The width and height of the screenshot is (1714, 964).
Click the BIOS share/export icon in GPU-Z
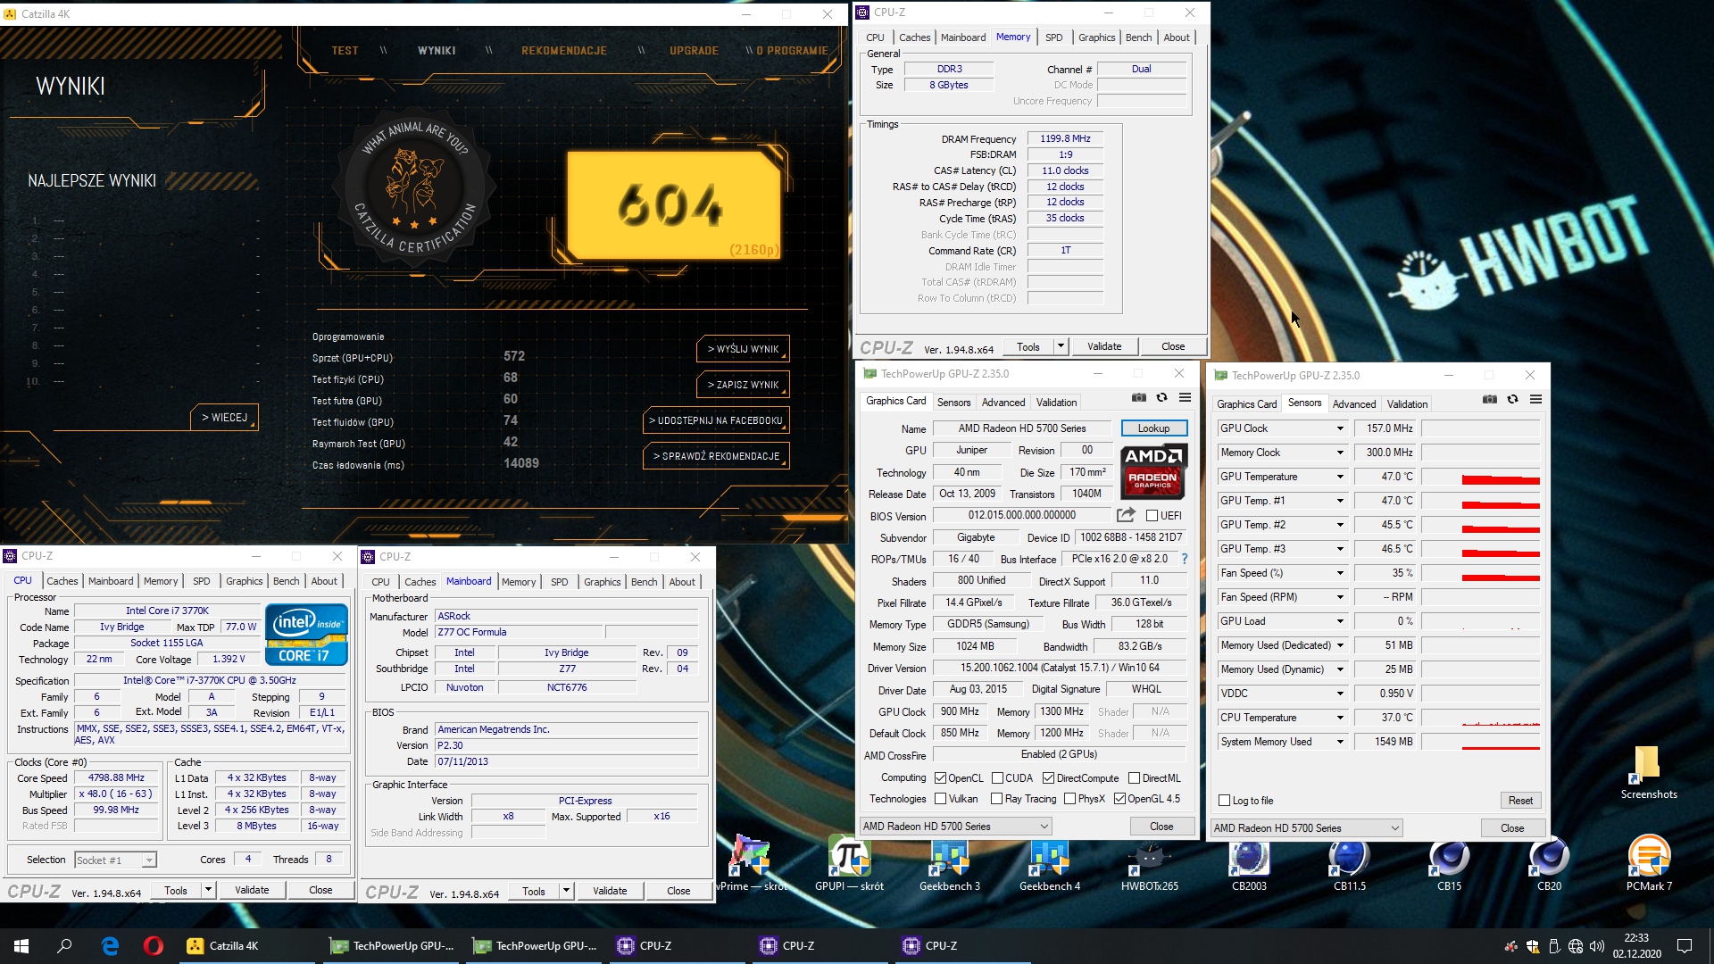[x=1126, y=515]
